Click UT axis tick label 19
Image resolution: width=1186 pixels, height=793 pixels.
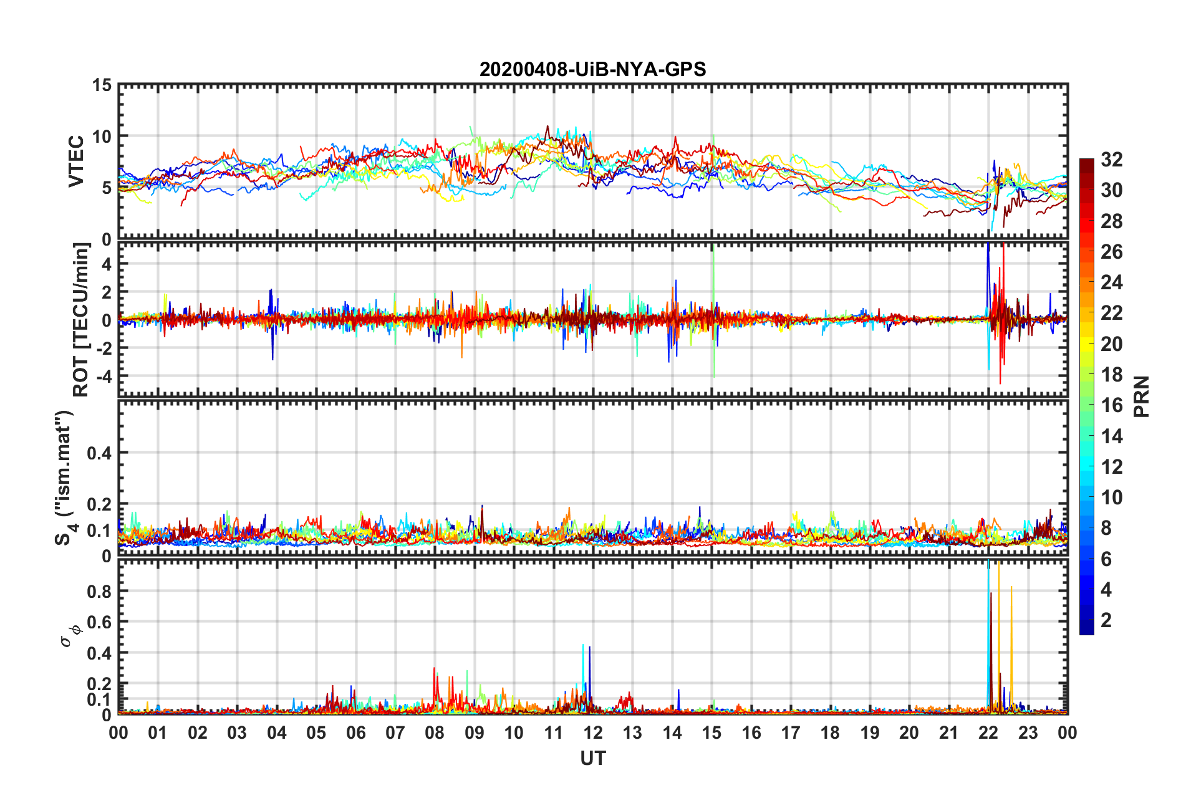pos(870,733)
